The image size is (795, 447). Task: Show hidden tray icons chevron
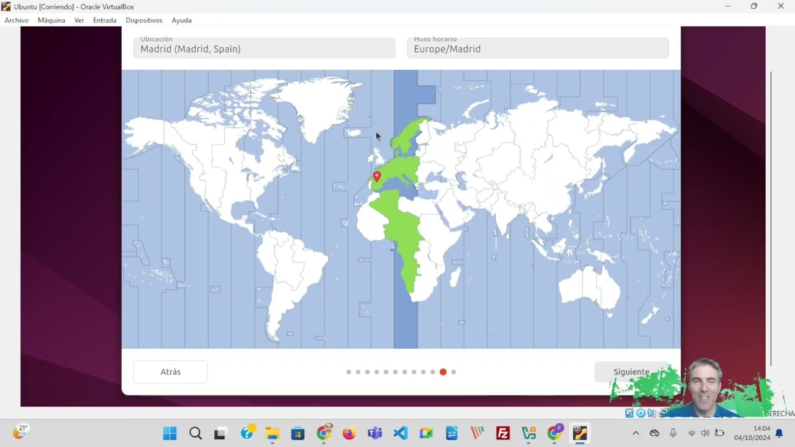(635, 433)
